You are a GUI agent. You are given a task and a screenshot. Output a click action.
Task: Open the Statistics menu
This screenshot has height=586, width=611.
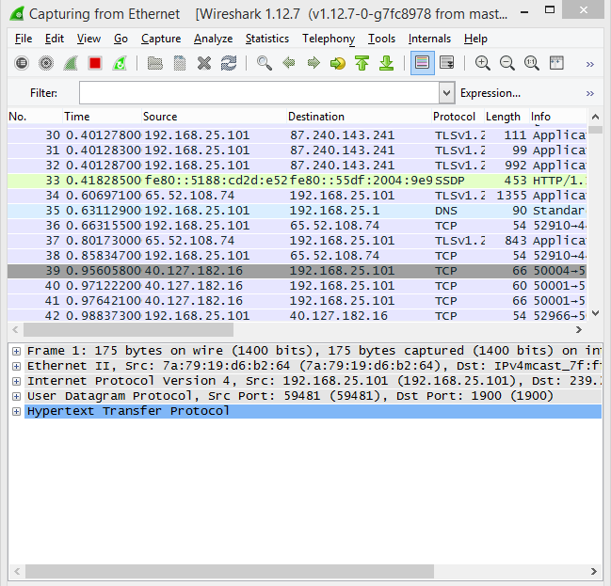(267, 39)
